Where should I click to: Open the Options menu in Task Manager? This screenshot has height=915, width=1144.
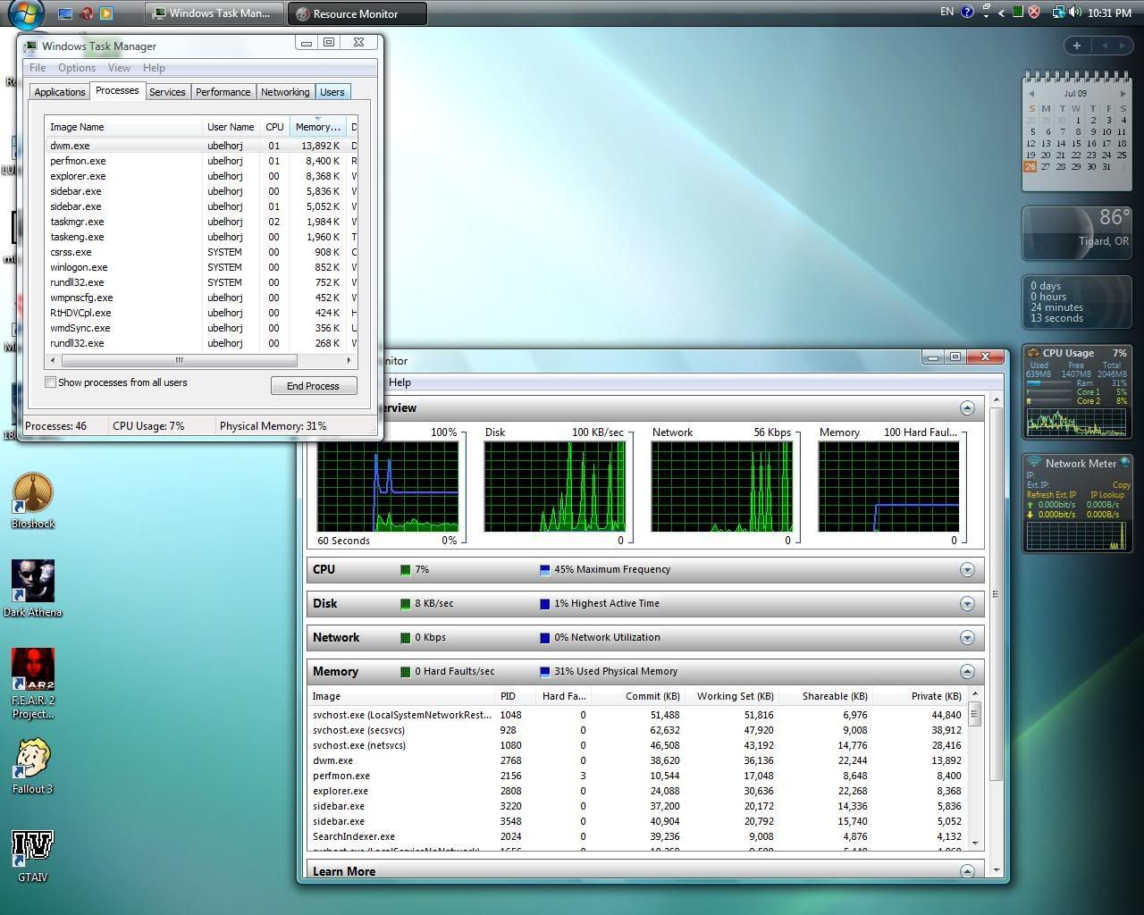pos(77,68)
